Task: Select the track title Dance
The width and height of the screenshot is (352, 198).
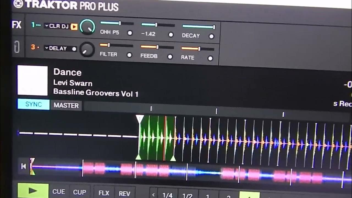Action: point(67,72)
